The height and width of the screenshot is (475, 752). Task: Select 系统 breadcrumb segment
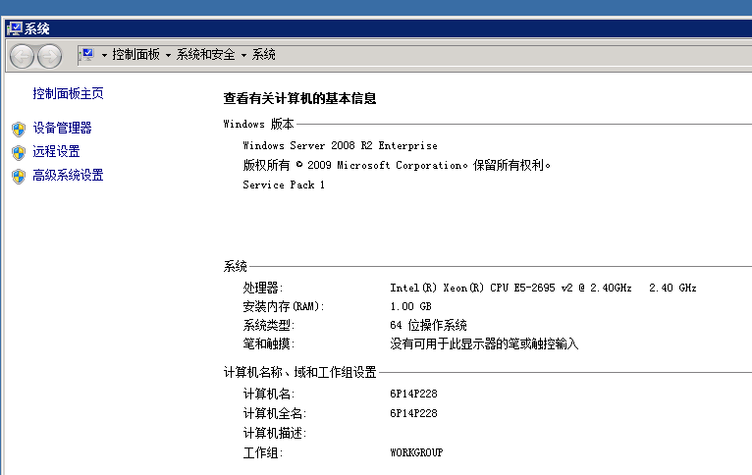[x=263, y=55]
